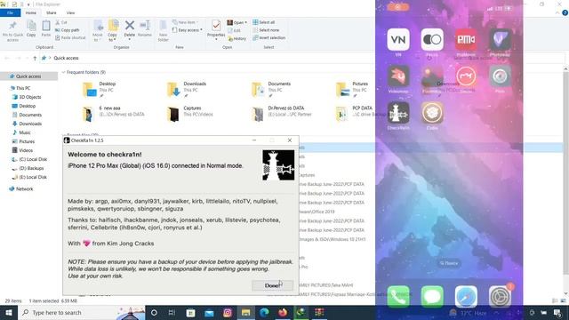Collapse the Frequent folders section
This screenshot has width=569, height=320.
click(63, 72)
